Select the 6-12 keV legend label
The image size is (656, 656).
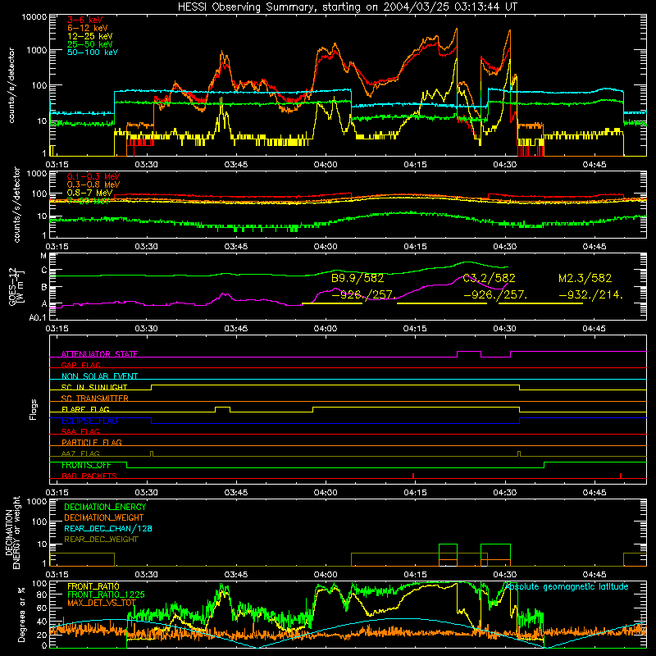tap(88, 28)
